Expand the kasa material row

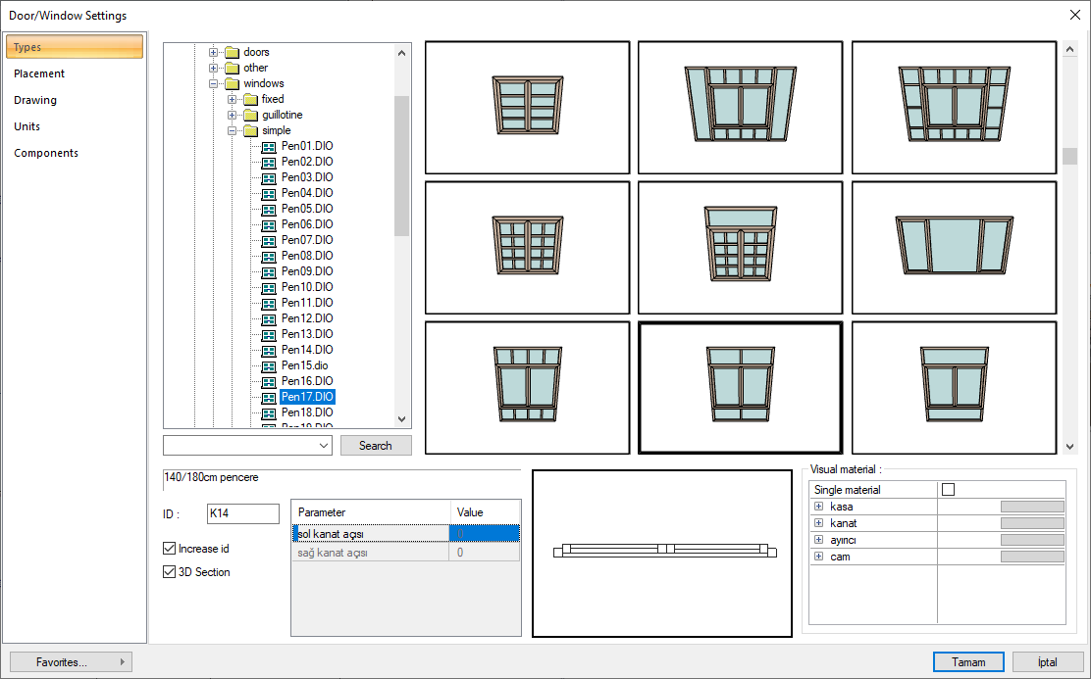pyautogui.click(x=818, y=507)
